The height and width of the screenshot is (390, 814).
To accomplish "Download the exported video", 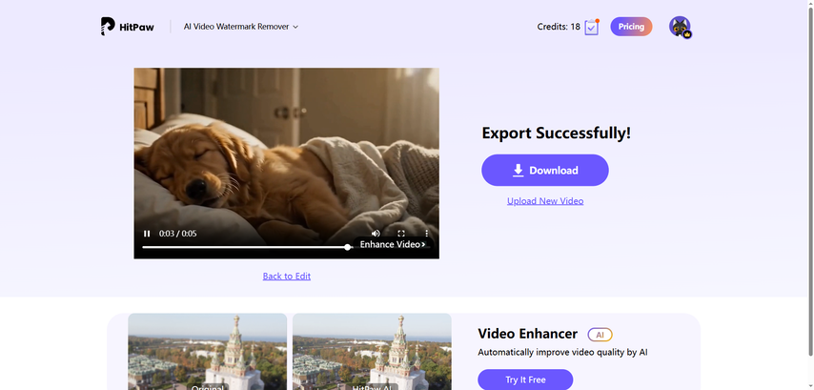I will pos(545,171).
